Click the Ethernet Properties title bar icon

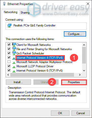(4, 4)
